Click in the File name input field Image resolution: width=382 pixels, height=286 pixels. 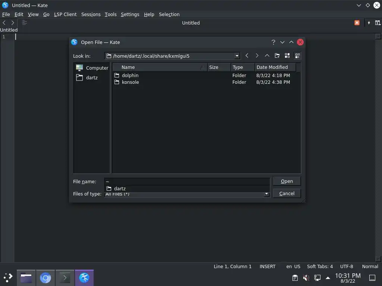click(x=187, y=181)
